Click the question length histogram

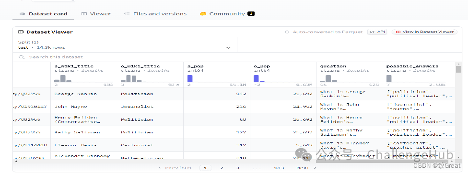350,78
